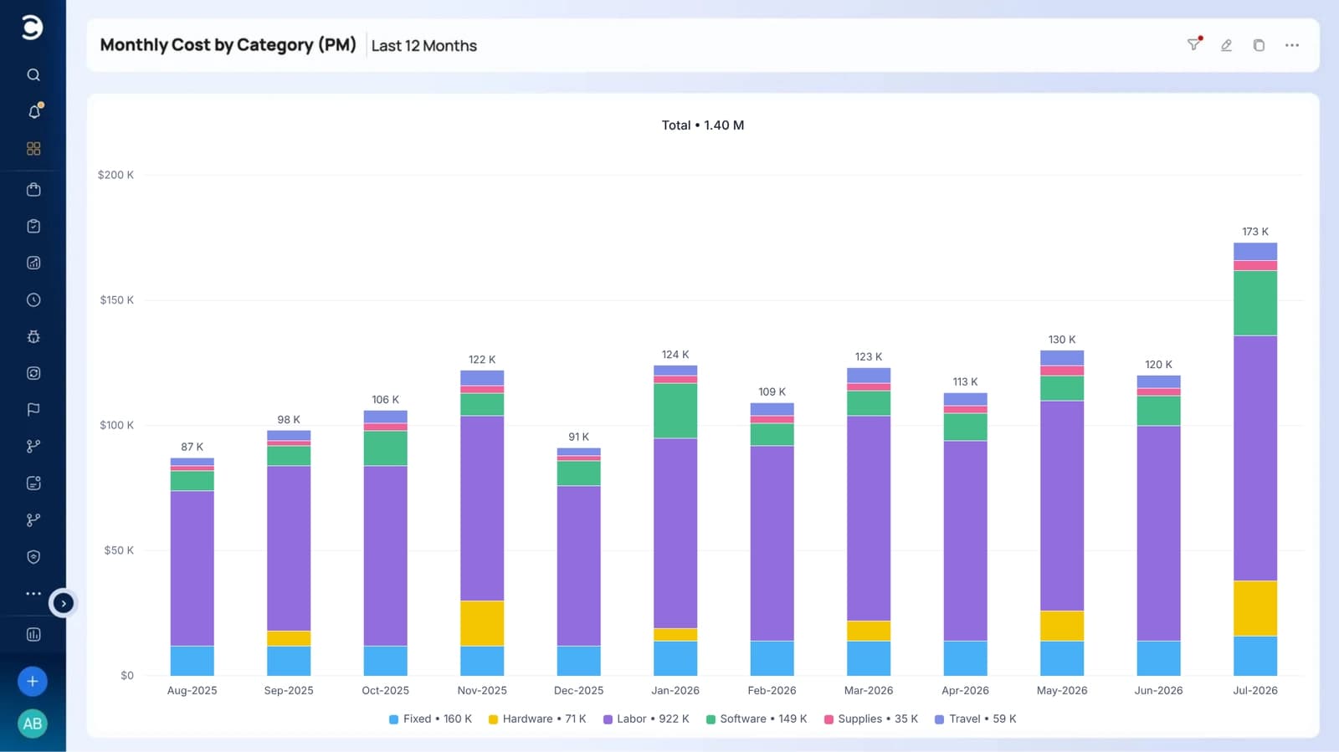This screenshot has height=752, width=1339.
Task: Expand the sidebar with the chevron arrow
Action: 63,603
